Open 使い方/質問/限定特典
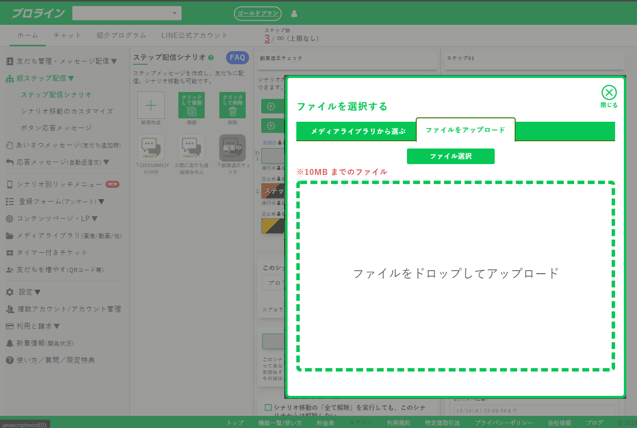The width and height of the screenshot is (637, 428). tap(50, 360)
